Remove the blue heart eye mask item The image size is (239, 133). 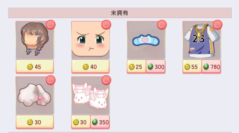[162, 24]
